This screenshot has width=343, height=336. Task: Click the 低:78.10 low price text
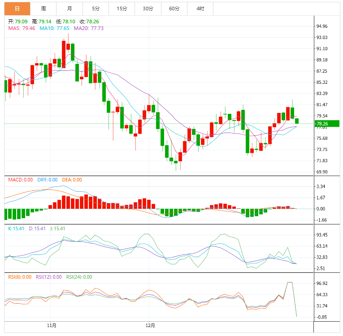(x=65, y=22)
